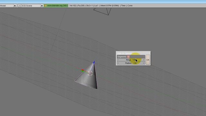Confirm the Add UV Sphere dialog with OK
Viewport: 206px width, 116px height.
tap(148, 60)
